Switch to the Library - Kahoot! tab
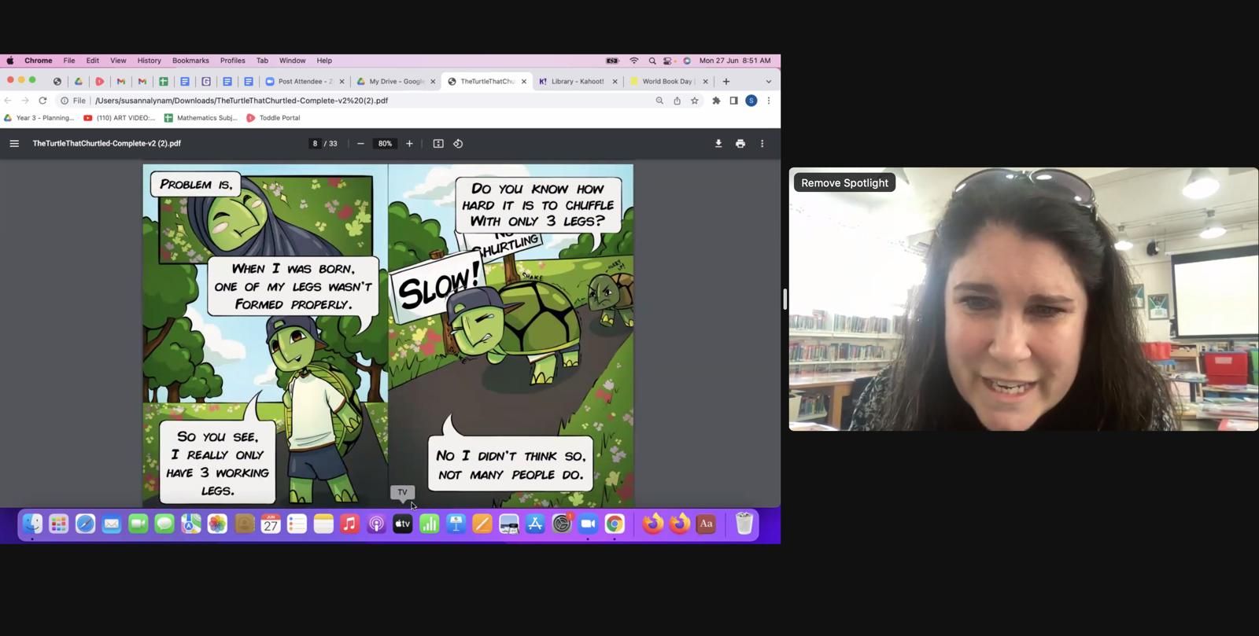 577,82
